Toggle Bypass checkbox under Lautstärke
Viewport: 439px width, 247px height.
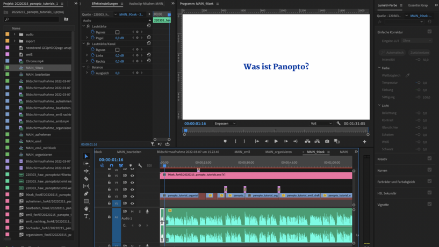117,32
